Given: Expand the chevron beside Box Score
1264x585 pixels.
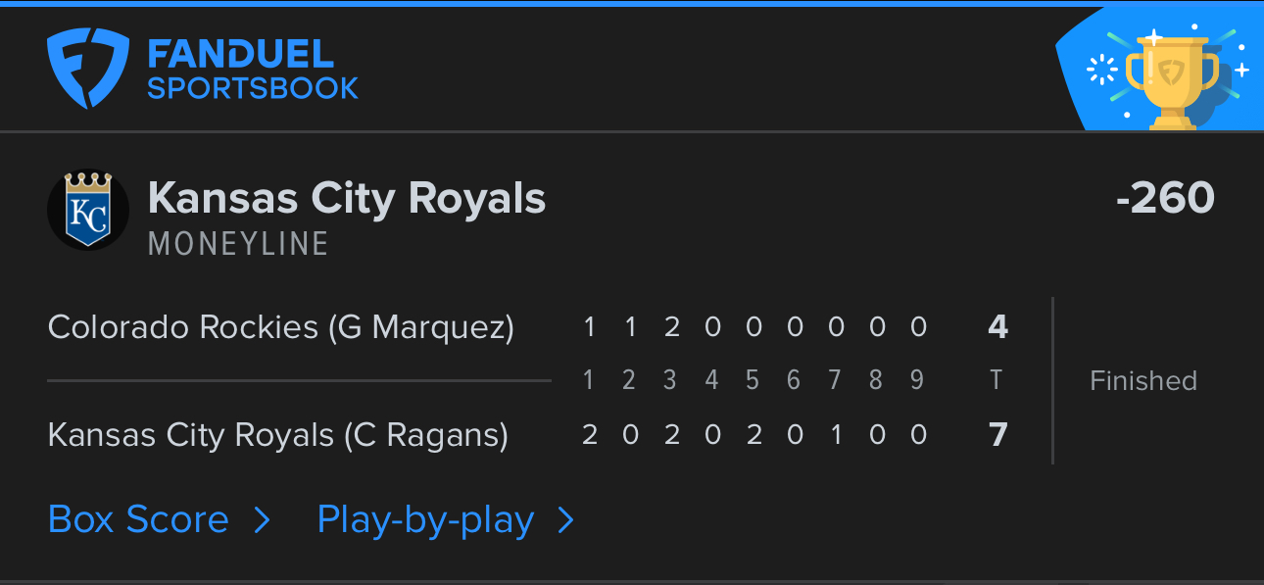Looking at the screenshot, I should 262,520.
